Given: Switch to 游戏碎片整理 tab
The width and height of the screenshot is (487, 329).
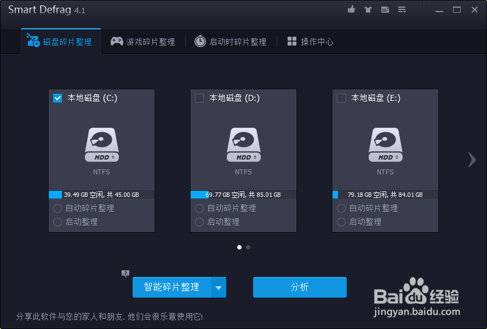Looking at the screenshot, I should click(143, 41).
